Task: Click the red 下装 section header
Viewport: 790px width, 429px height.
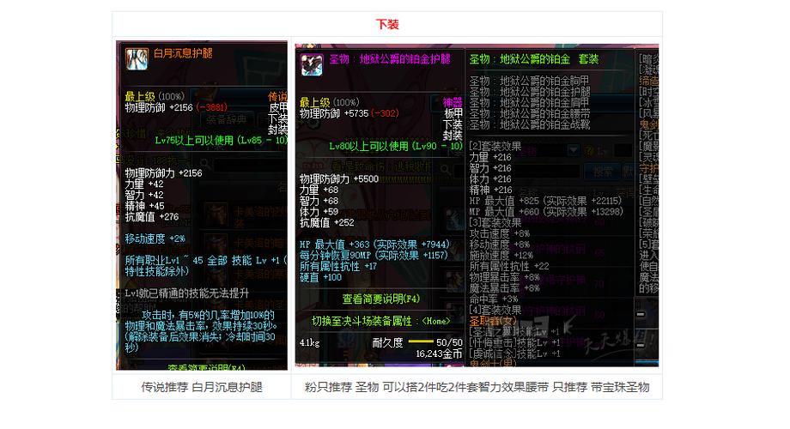Action: [387, 24]
